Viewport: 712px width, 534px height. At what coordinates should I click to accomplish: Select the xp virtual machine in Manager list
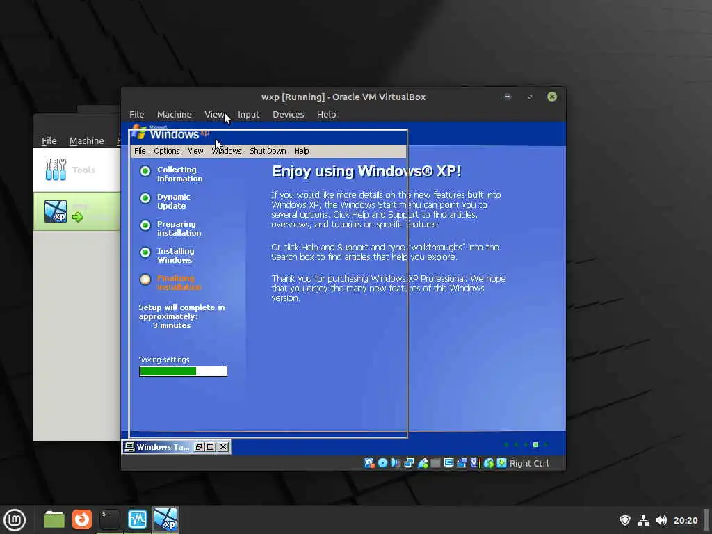(76, 211)
